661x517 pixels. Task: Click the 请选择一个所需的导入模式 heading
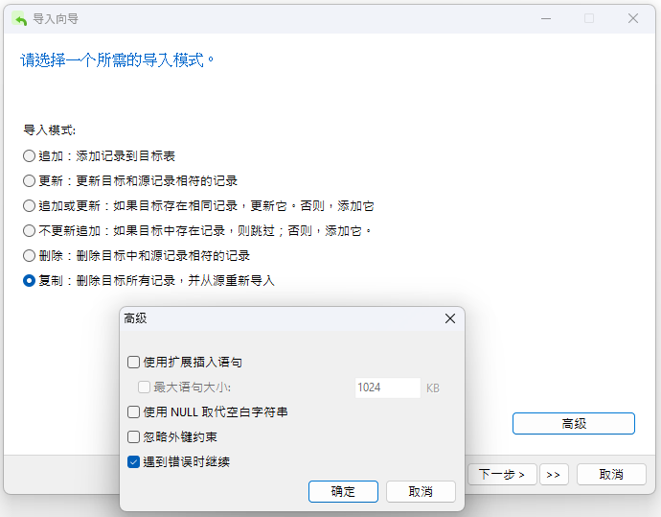[x=117, y=59]
